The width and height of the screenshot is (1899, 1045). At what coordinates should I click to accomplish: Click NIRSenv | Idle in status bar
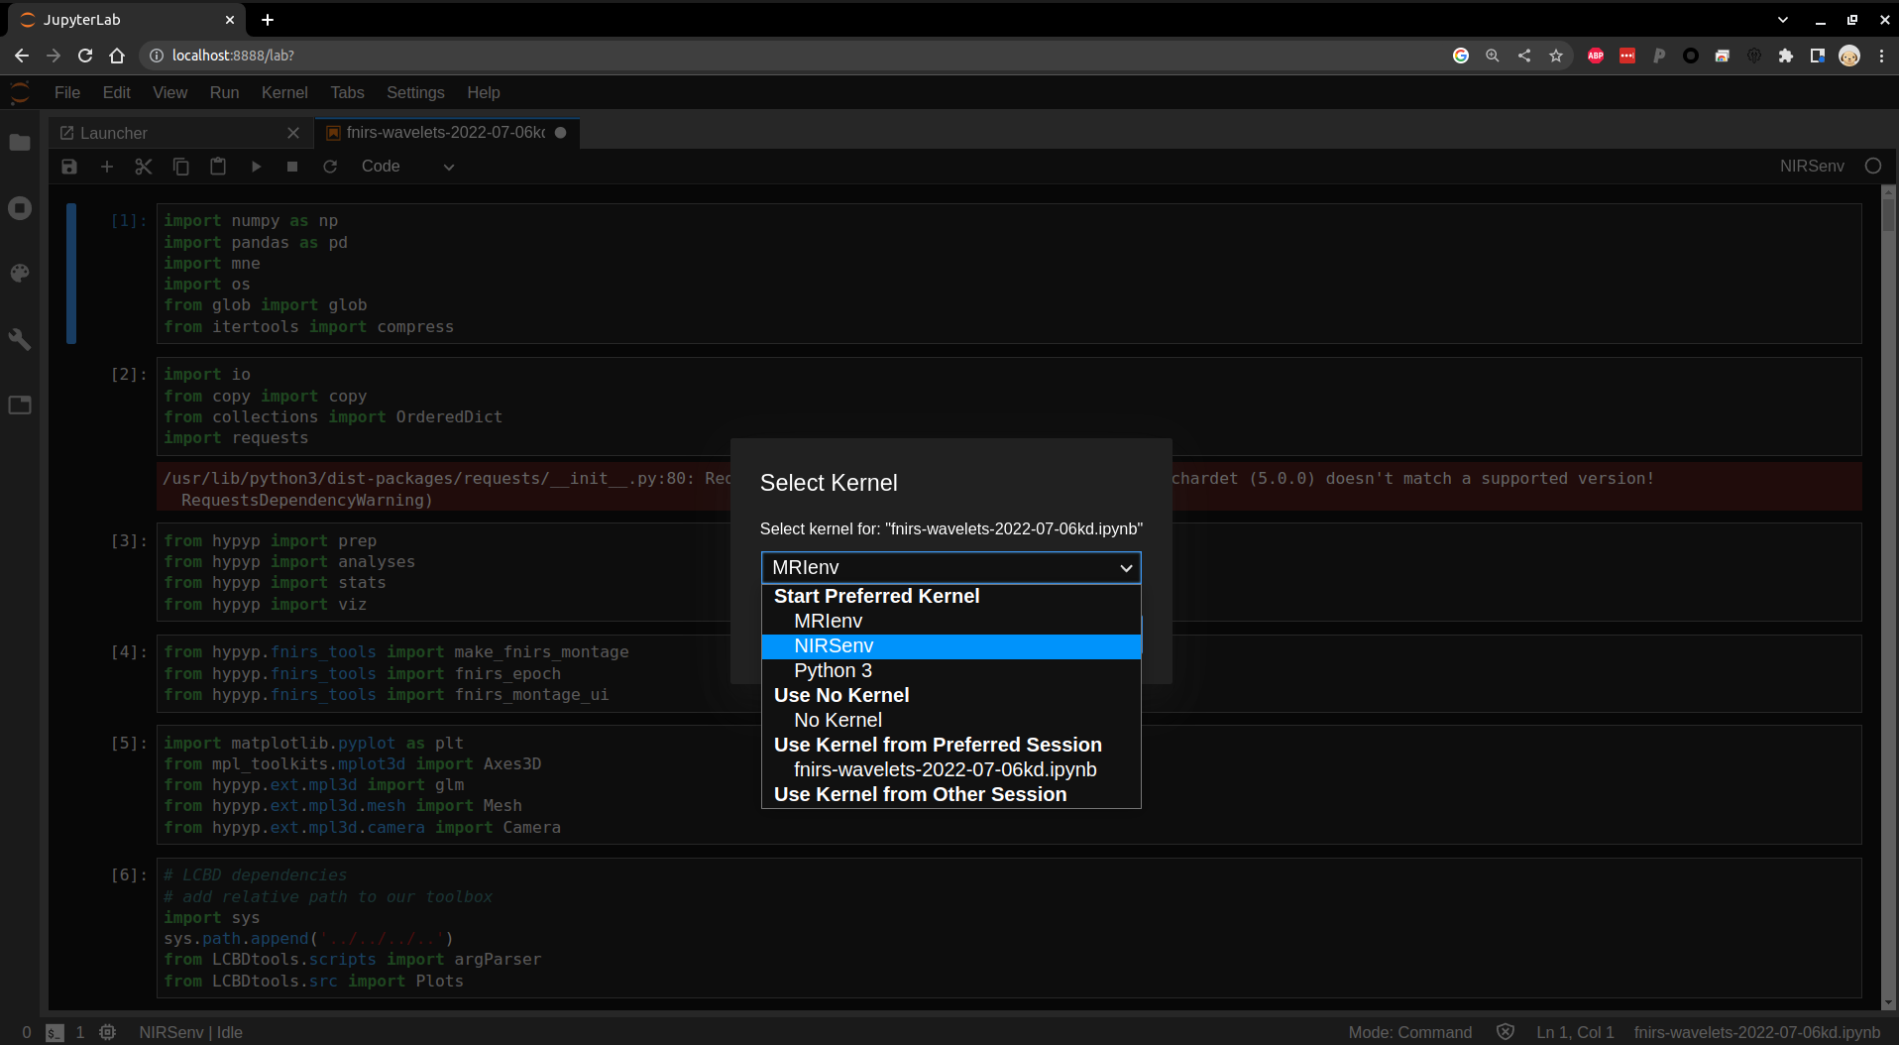(190, 1032)
